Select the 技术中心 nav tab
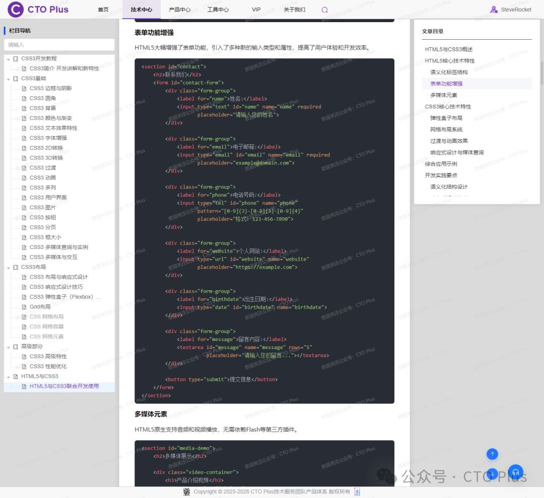The width and height of the screenshot is (544, 498). (142, 10)
